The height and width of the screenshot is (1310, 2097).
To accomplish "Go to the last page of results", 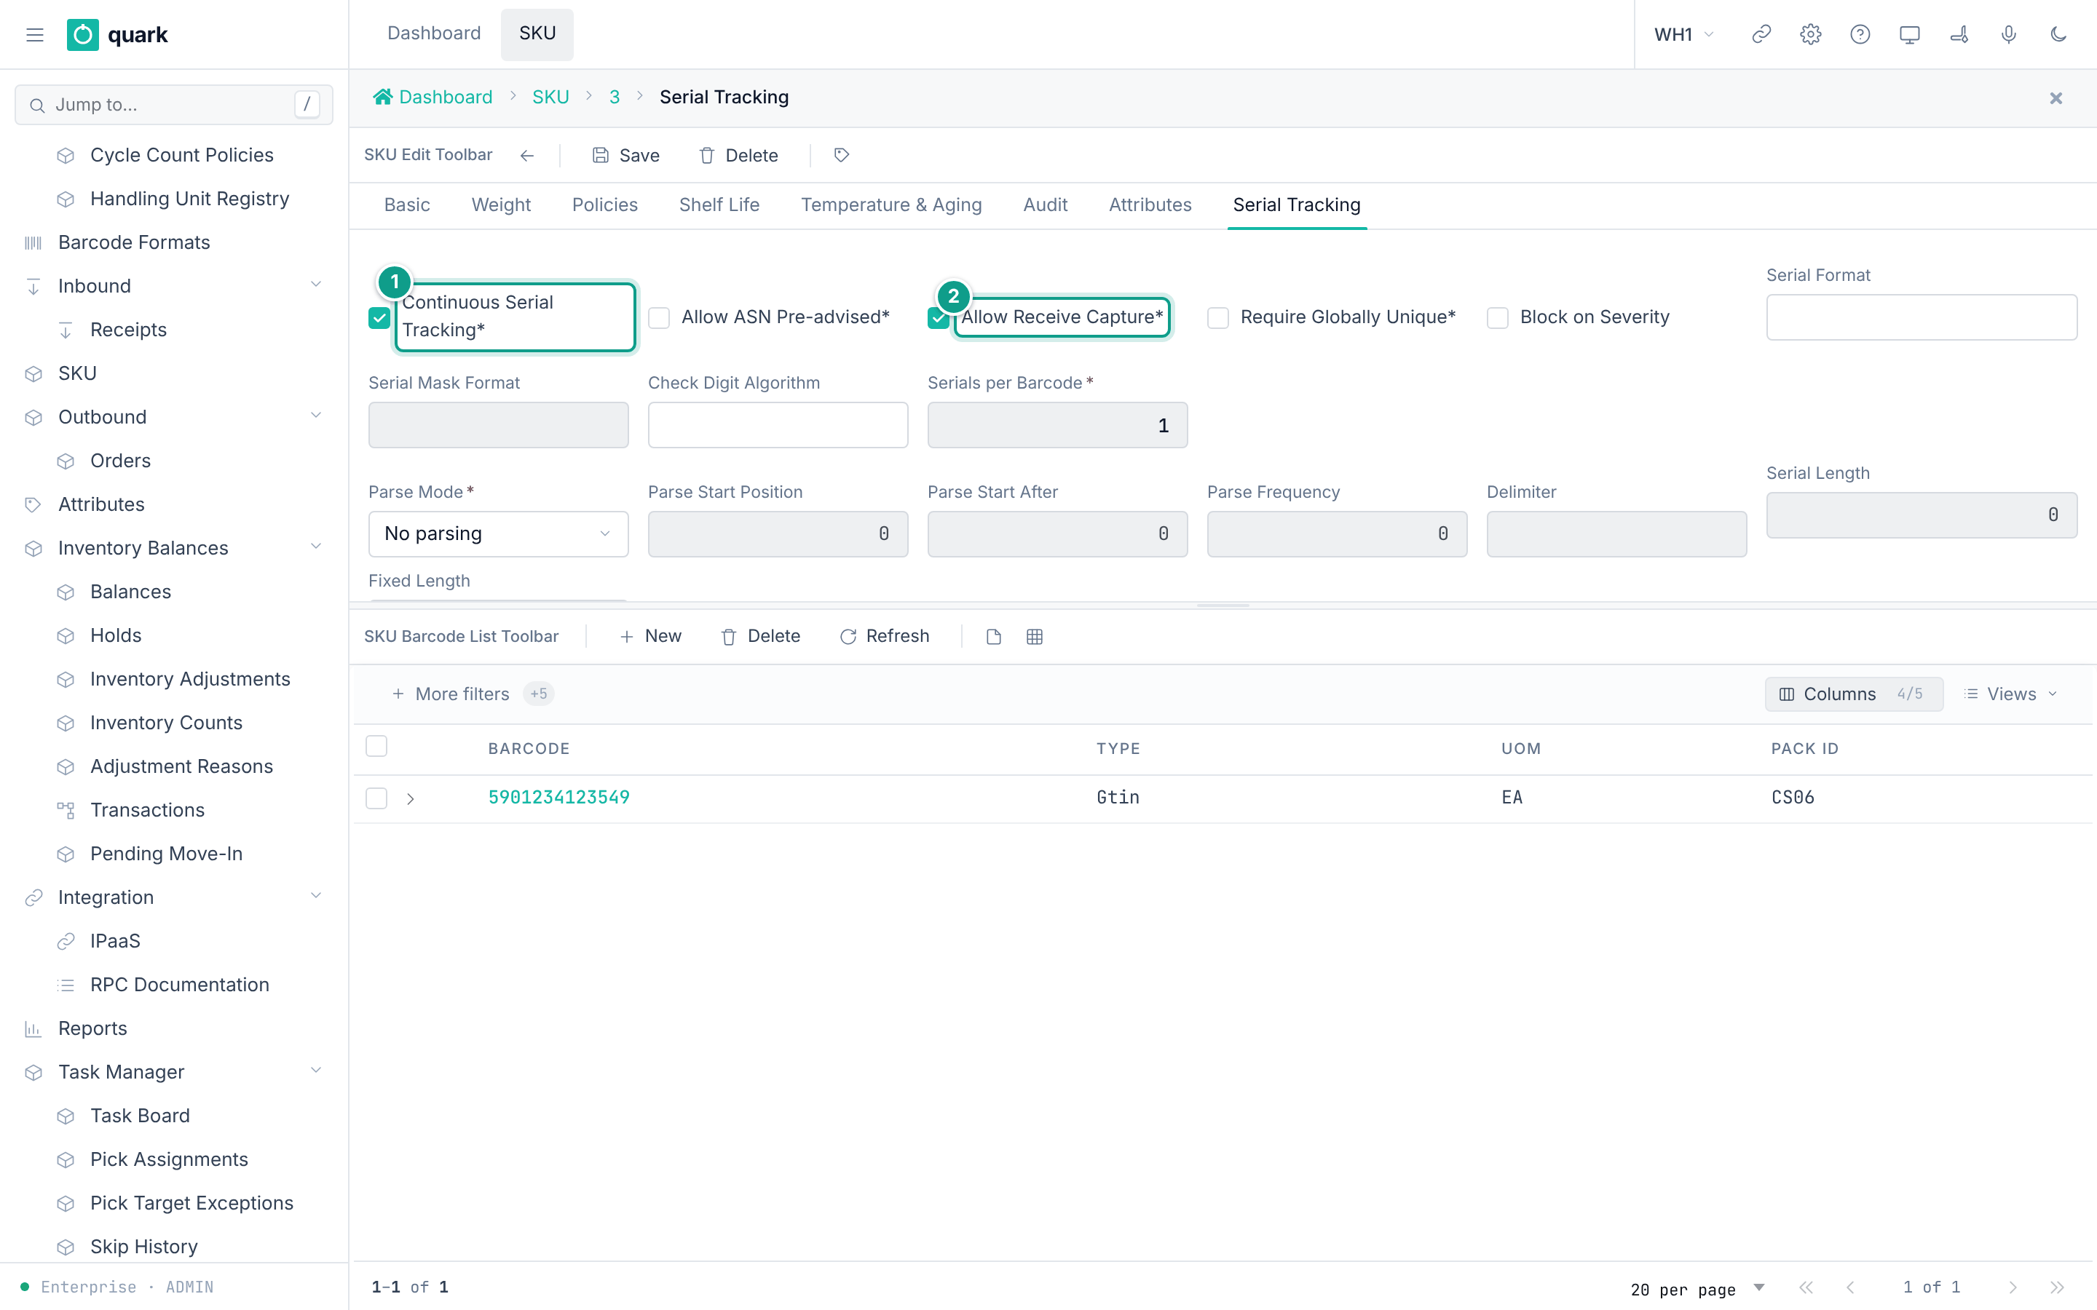I will [x=2057, y=1287].
